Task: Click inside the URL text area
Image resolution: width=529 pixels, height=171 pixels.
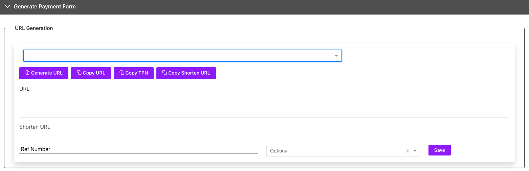Action: coord(264,105)
